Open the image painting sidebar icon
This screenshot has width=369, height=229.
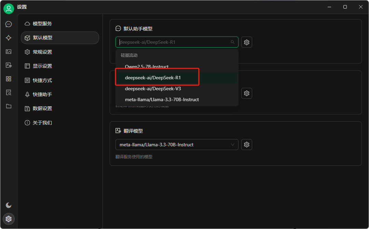[x=9, y=52]
